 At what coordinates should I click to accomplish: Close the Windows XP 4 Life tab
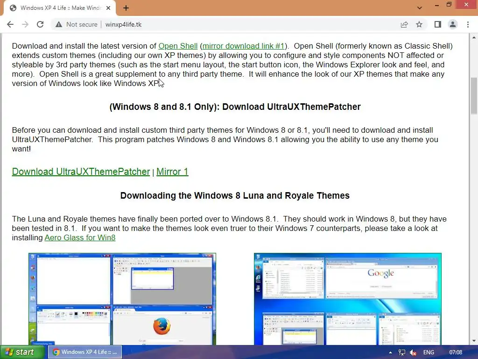[x=108, y=8]
